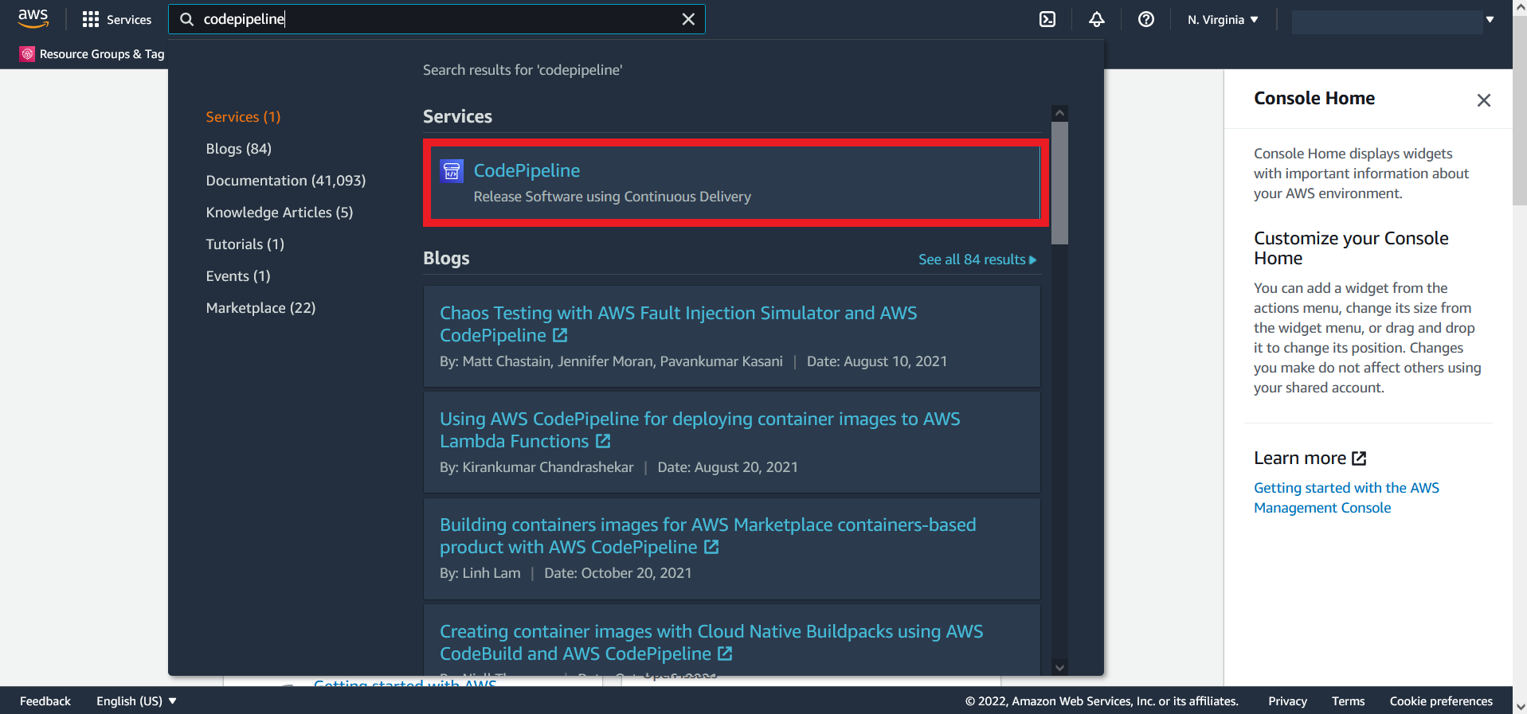Image resolution: width=1527 pixels, height=714 pixels.
Task: Click the Resource Groups & Tag Editor shortcut
Action: click(92, 54)
